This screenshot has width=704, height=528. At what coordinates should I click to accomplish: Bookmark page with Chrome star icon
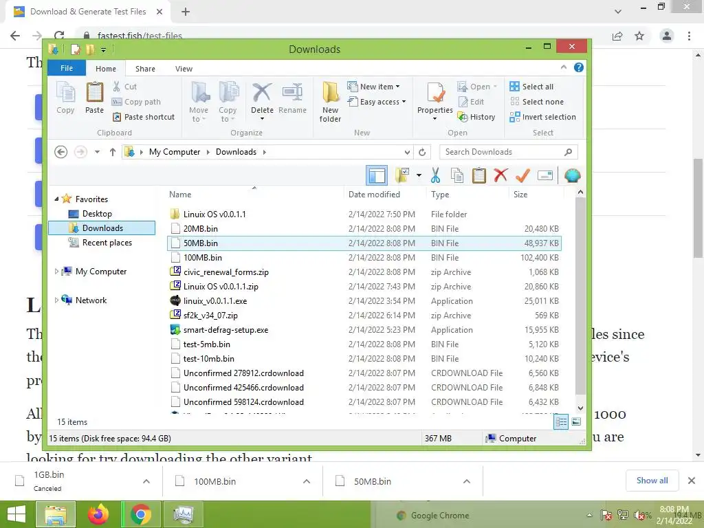639,36
